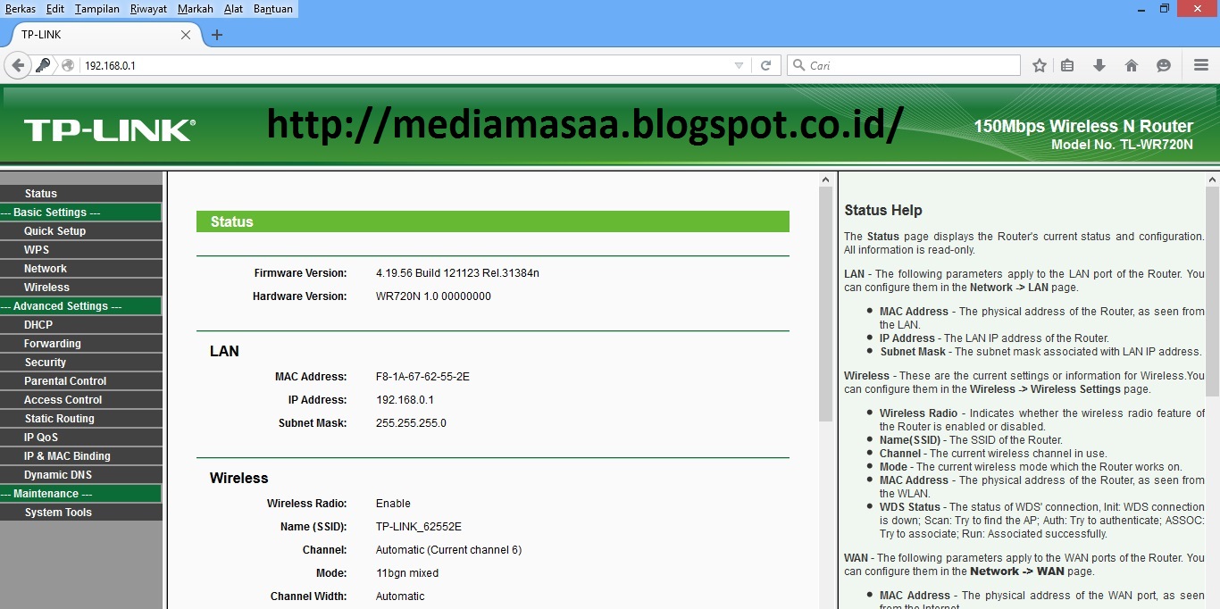Reload the page with the refresh icon
Image resolution: width=1220 pixels, height=609 pixels.
point(765,65)
